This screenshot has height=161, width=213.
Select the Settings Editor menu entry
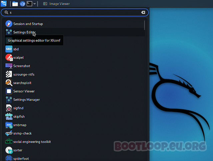pyautogui.click(x=75, y=32)
